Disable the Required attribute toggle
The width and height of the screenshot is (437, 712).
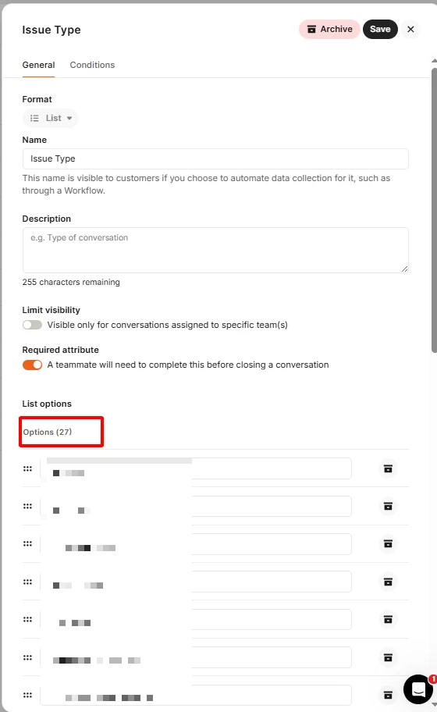(x=32, y=365)
